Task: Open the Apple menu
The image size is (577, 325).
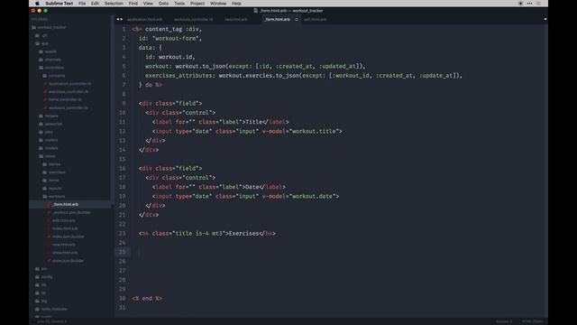Action: coord(37,4)
